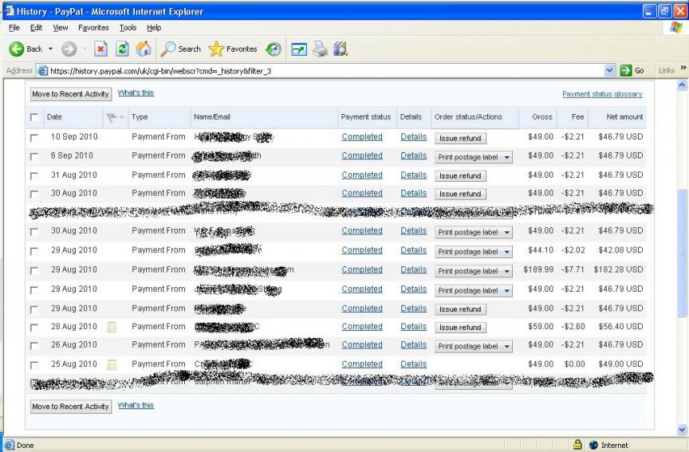This screenshot has height=452, width=689.
Task: Open the View menu
Action: 60,28
